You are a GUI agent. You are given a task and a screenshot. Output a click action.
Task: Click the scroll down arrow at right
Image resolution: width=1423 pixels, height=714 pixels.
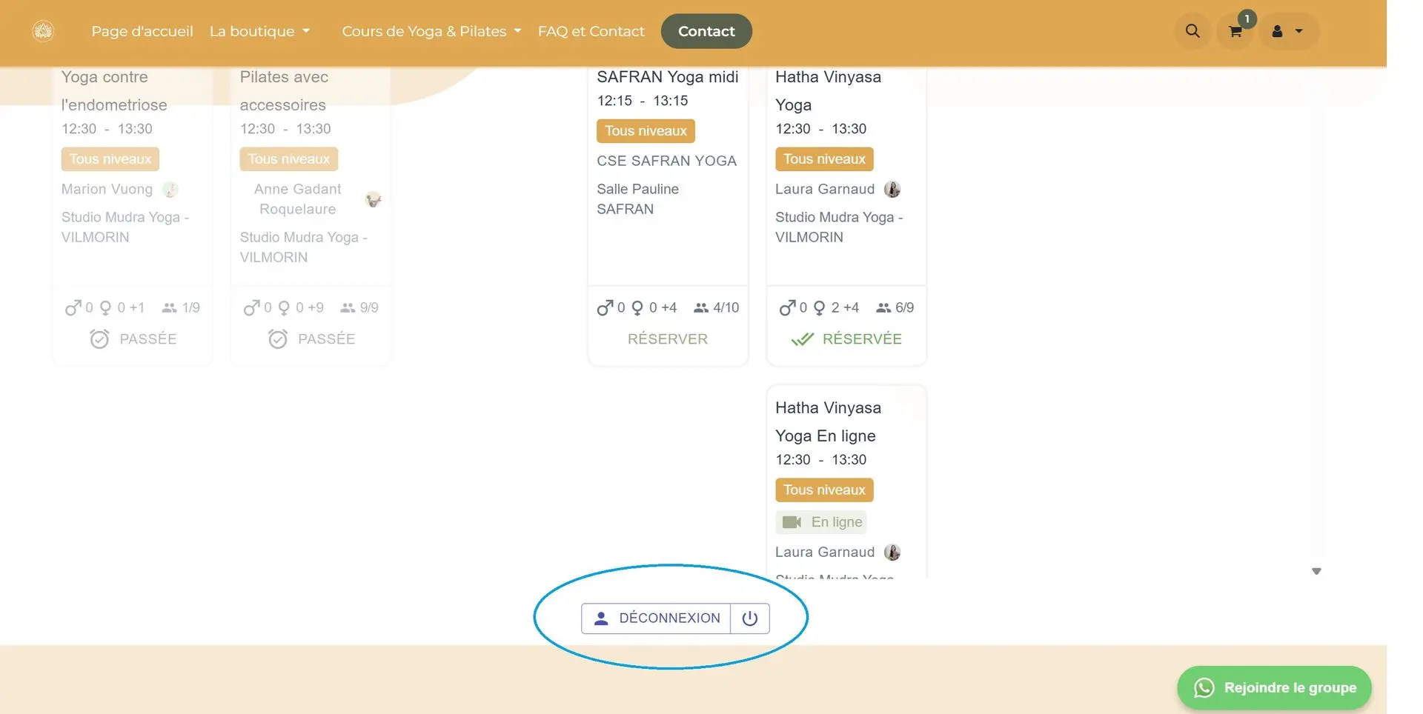click(1316, 571)
